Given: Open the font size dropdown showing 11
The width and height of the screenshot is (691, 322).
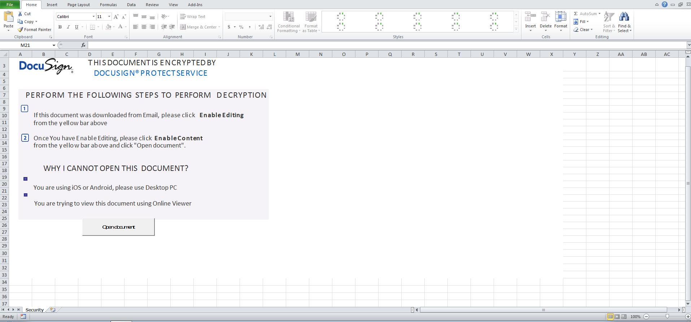Looking at the screenshot, I should coord(109,17).
